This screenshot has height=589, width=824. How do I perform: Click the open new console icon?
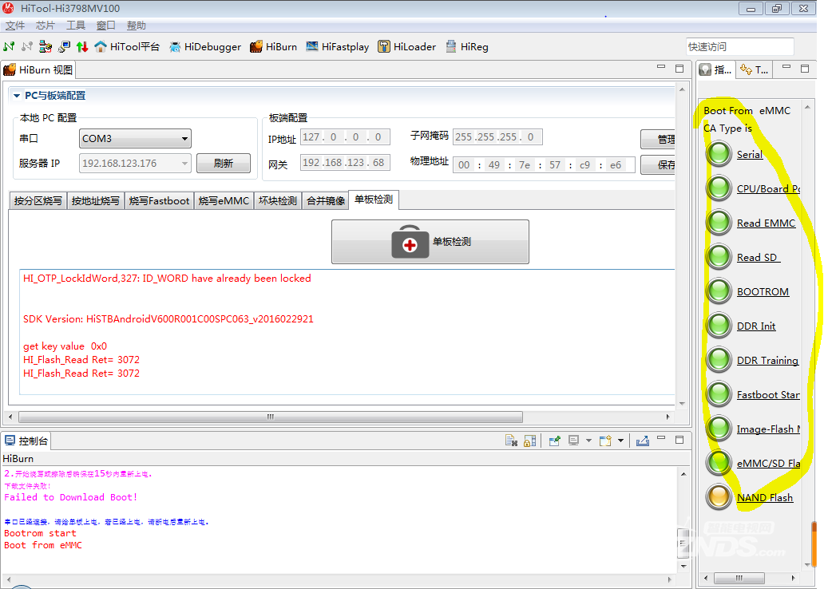click(x=605, y=441)
